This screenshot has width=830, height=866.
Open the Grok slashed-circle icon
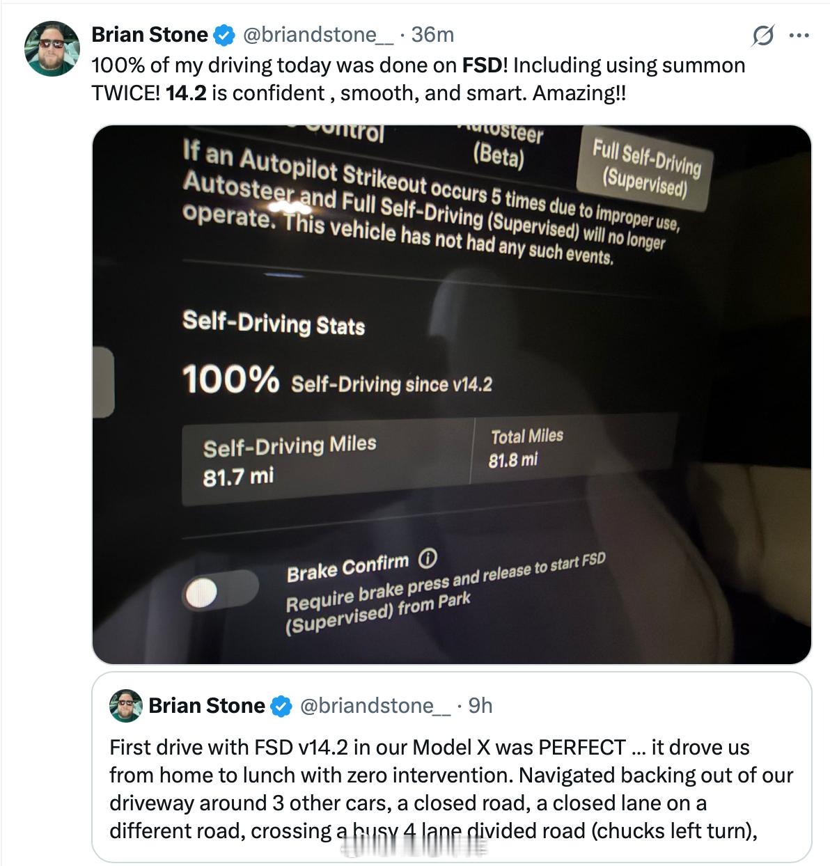(762, 35)
